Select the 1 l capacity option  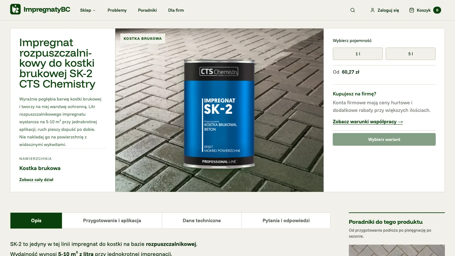pos(358,54)
